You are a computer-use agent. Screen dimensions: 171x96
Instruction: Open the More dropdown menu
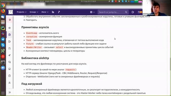coord(45,12)
